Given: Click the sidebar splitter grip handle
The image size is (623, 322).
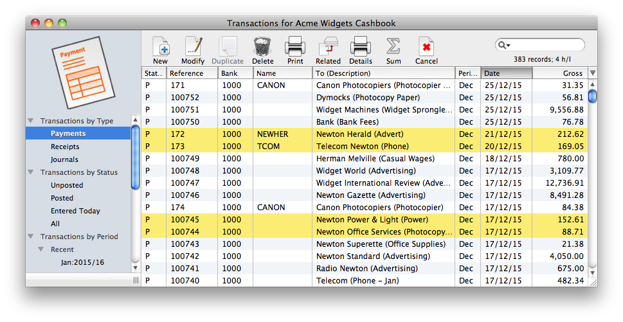Looking at the screenshot, I should (x=136, y=280).
